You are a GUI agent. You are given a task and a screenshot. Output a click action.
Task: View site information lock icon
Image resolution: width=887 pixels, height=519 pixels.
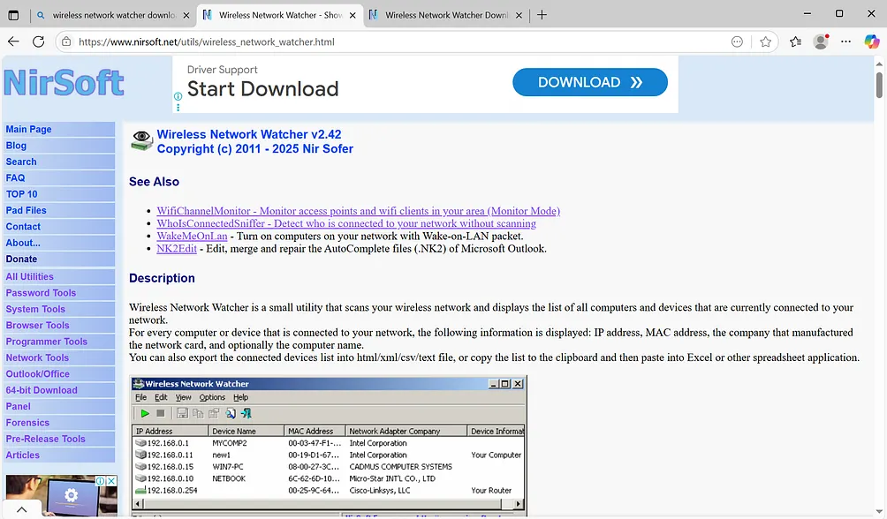click(66, 41)
